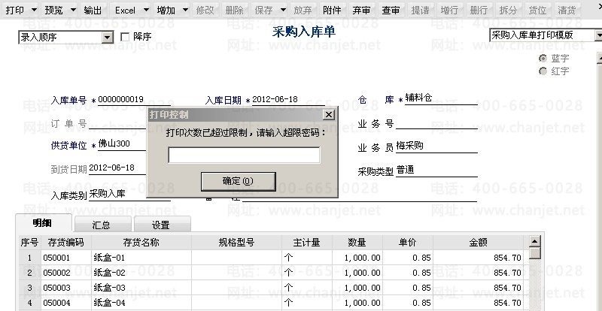Image resolution: width=602 pixels, height=311 pixels.
Task: Click the 仓库 field 辅料仓
Action: (x=441, y=98)
